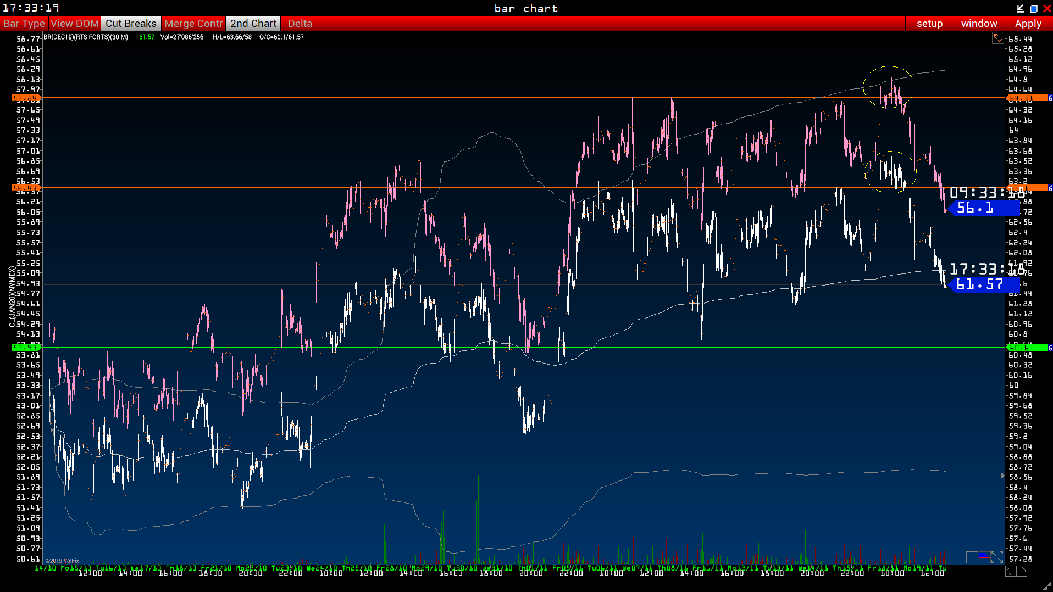Click the green 61.57 header value

(147, 37)
